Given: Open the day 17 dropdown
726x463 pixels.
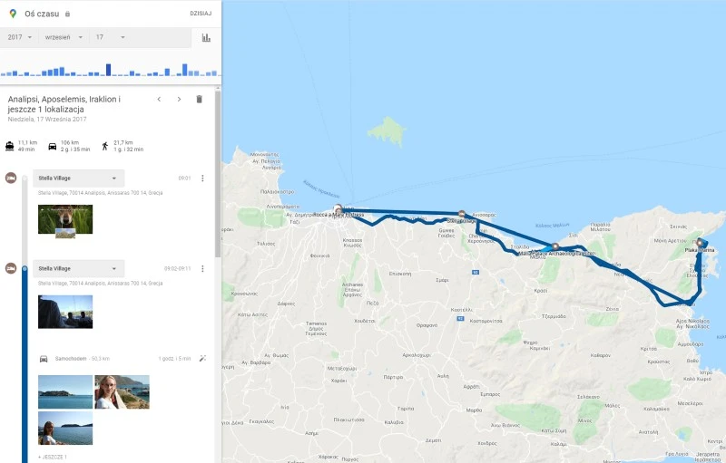Looking at the screenshot, I should click(x=110, y=37).
